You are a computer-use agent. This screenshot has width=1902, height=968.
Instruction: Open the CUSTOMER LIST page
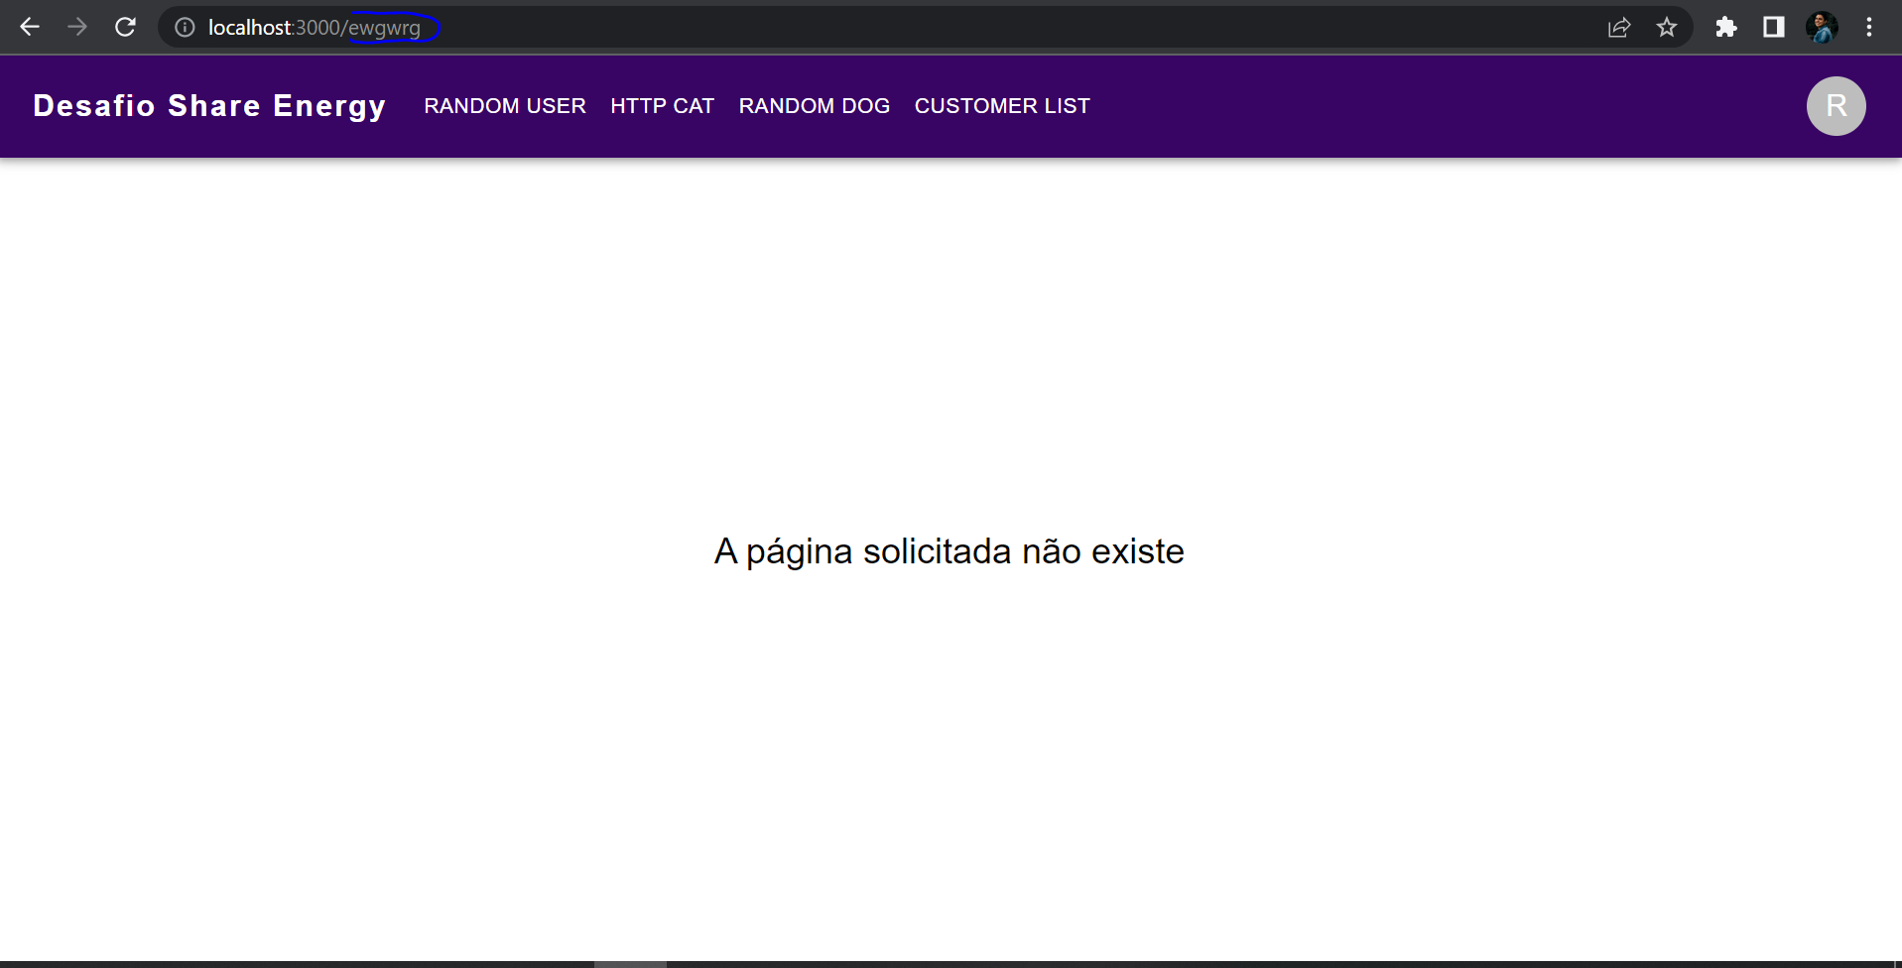pos(1002,105)
